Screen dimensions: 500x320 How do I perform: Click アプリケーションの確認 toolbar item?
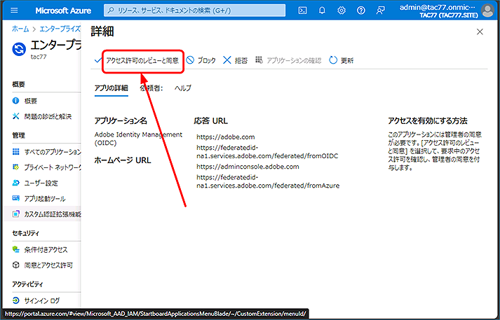288,60
